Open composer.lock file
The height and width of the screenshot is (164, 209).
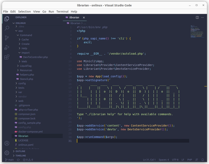(27, 118)
